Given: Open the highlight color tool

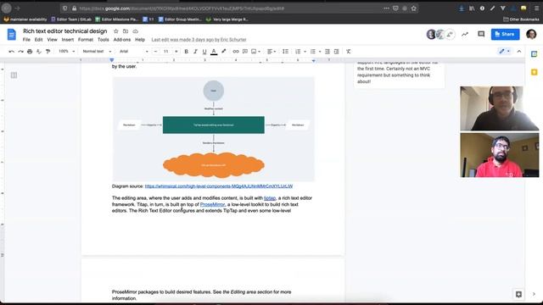Looking at the screenshot, I should point(224,52).
